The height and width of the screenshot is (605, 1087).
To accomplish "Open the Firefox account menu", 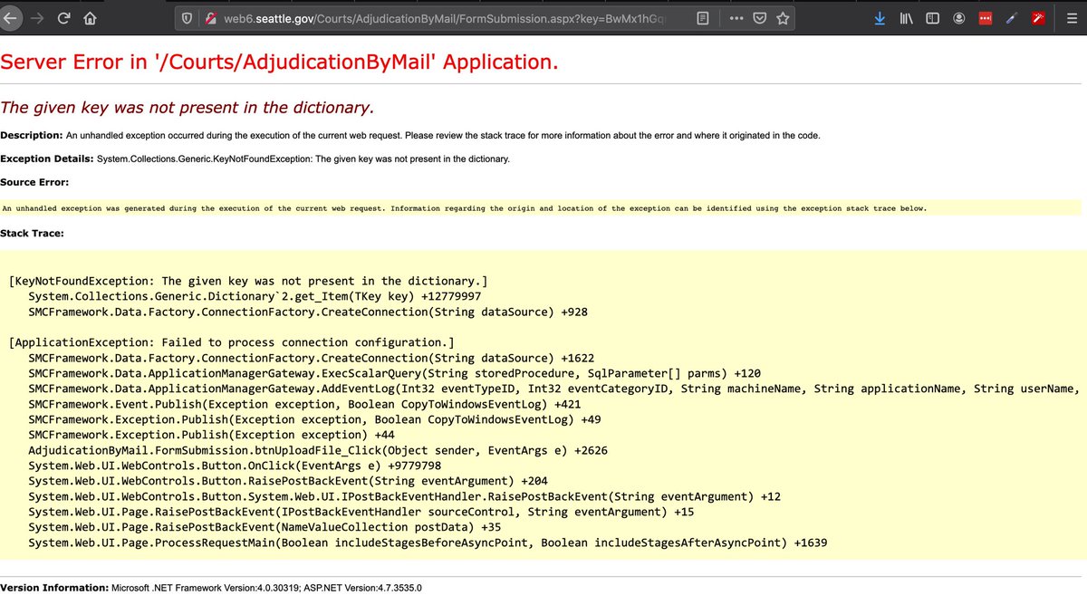I will click(x=959, y=18).
